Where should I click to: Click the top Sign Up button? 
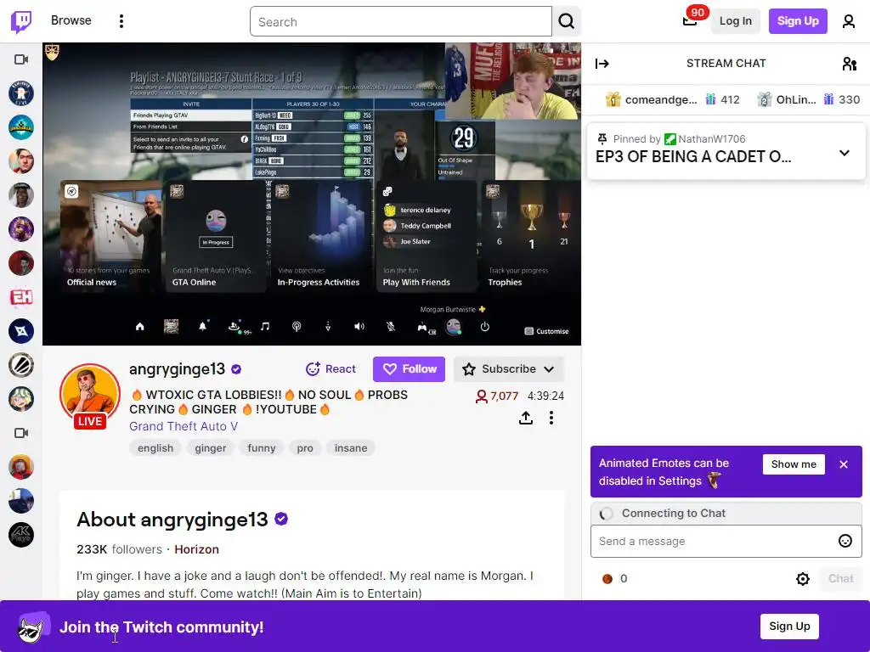click(x=797, y=21)
